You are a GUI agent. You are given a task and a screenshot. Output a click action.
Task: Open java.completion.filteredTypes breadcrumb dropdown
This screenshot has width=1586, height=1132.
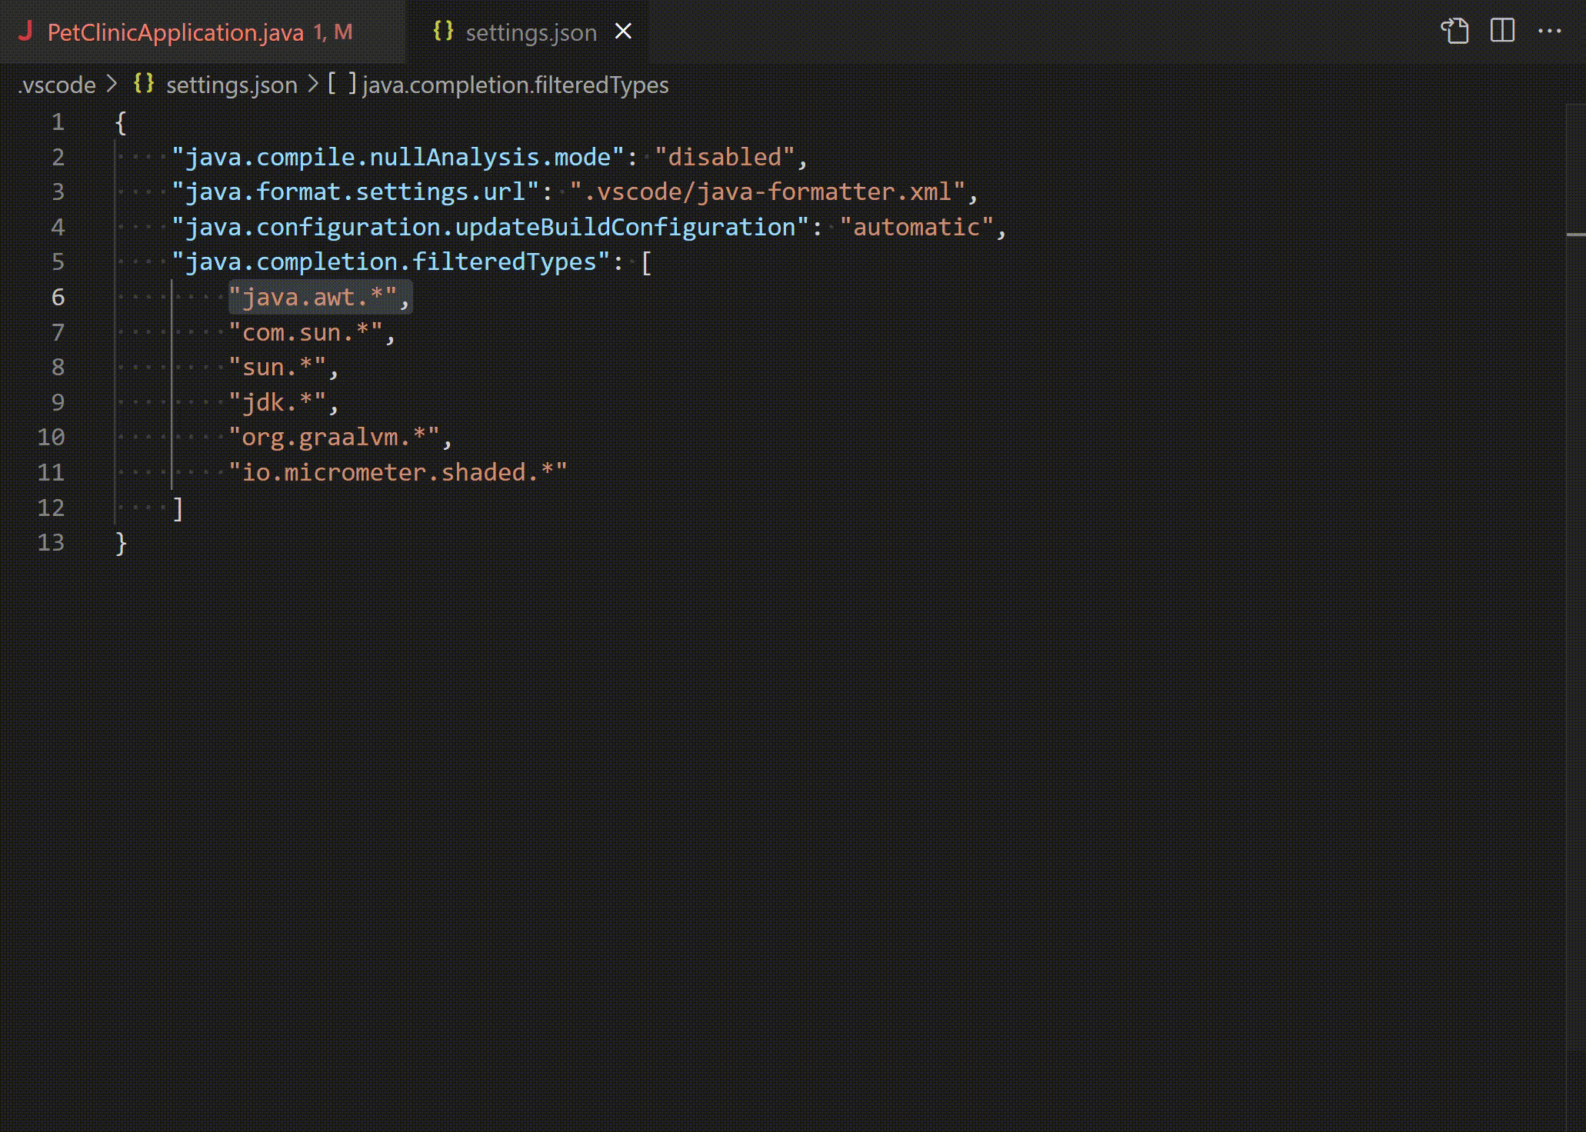click(x=515, y=85)
